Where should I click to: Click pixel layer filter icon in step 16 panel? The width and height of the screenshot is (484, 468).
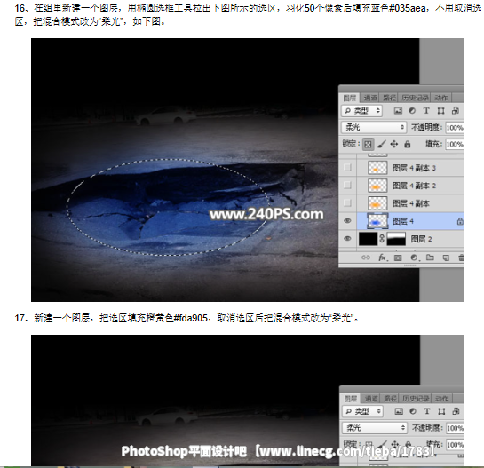click(x=398, y=111)
